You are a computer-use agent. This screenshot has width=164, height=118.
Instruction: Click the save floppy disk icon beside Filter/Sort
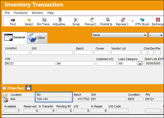pos(29,88)
